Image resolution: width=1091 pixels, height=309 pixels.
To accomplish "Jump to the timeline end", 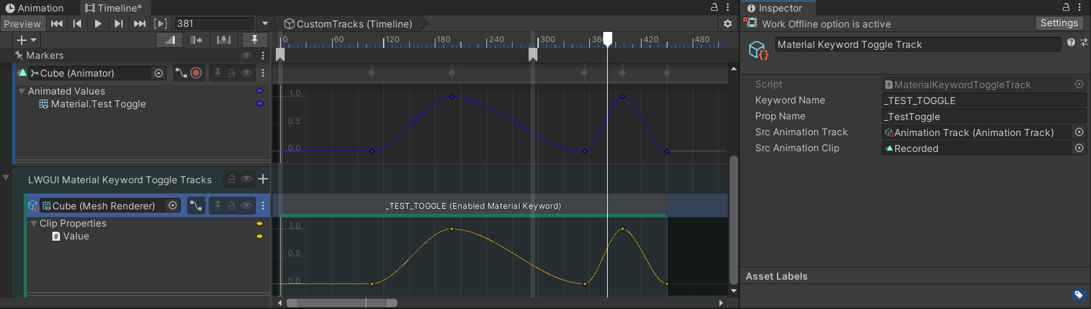I will [x=139, y=24].
